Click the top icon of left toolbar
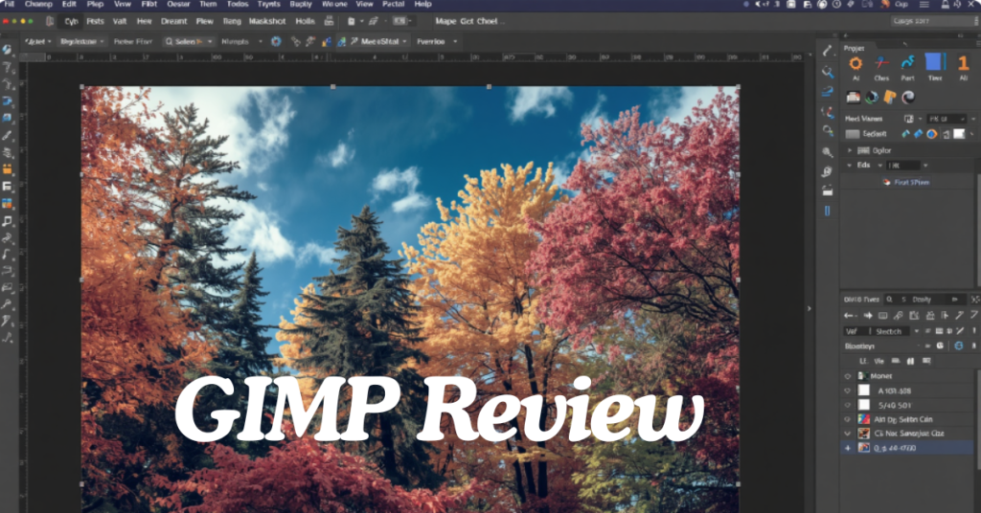 7,50
